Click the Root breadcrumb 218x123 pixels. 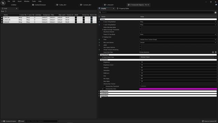(2, 11)
